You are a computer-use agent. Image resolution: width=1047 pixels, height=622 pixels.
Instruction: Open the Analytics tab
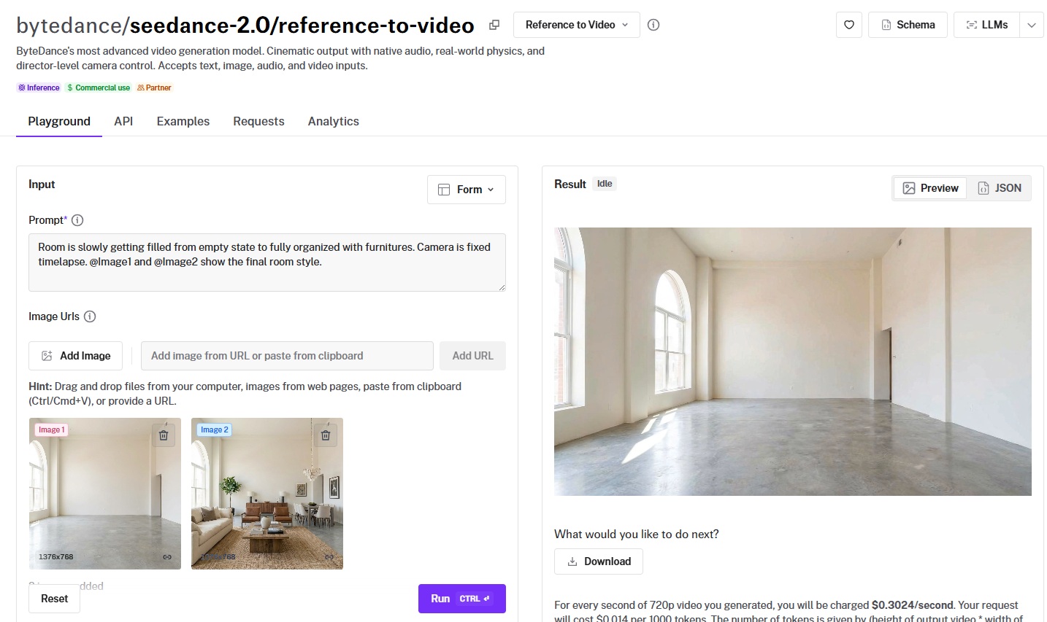pos(333,121)
